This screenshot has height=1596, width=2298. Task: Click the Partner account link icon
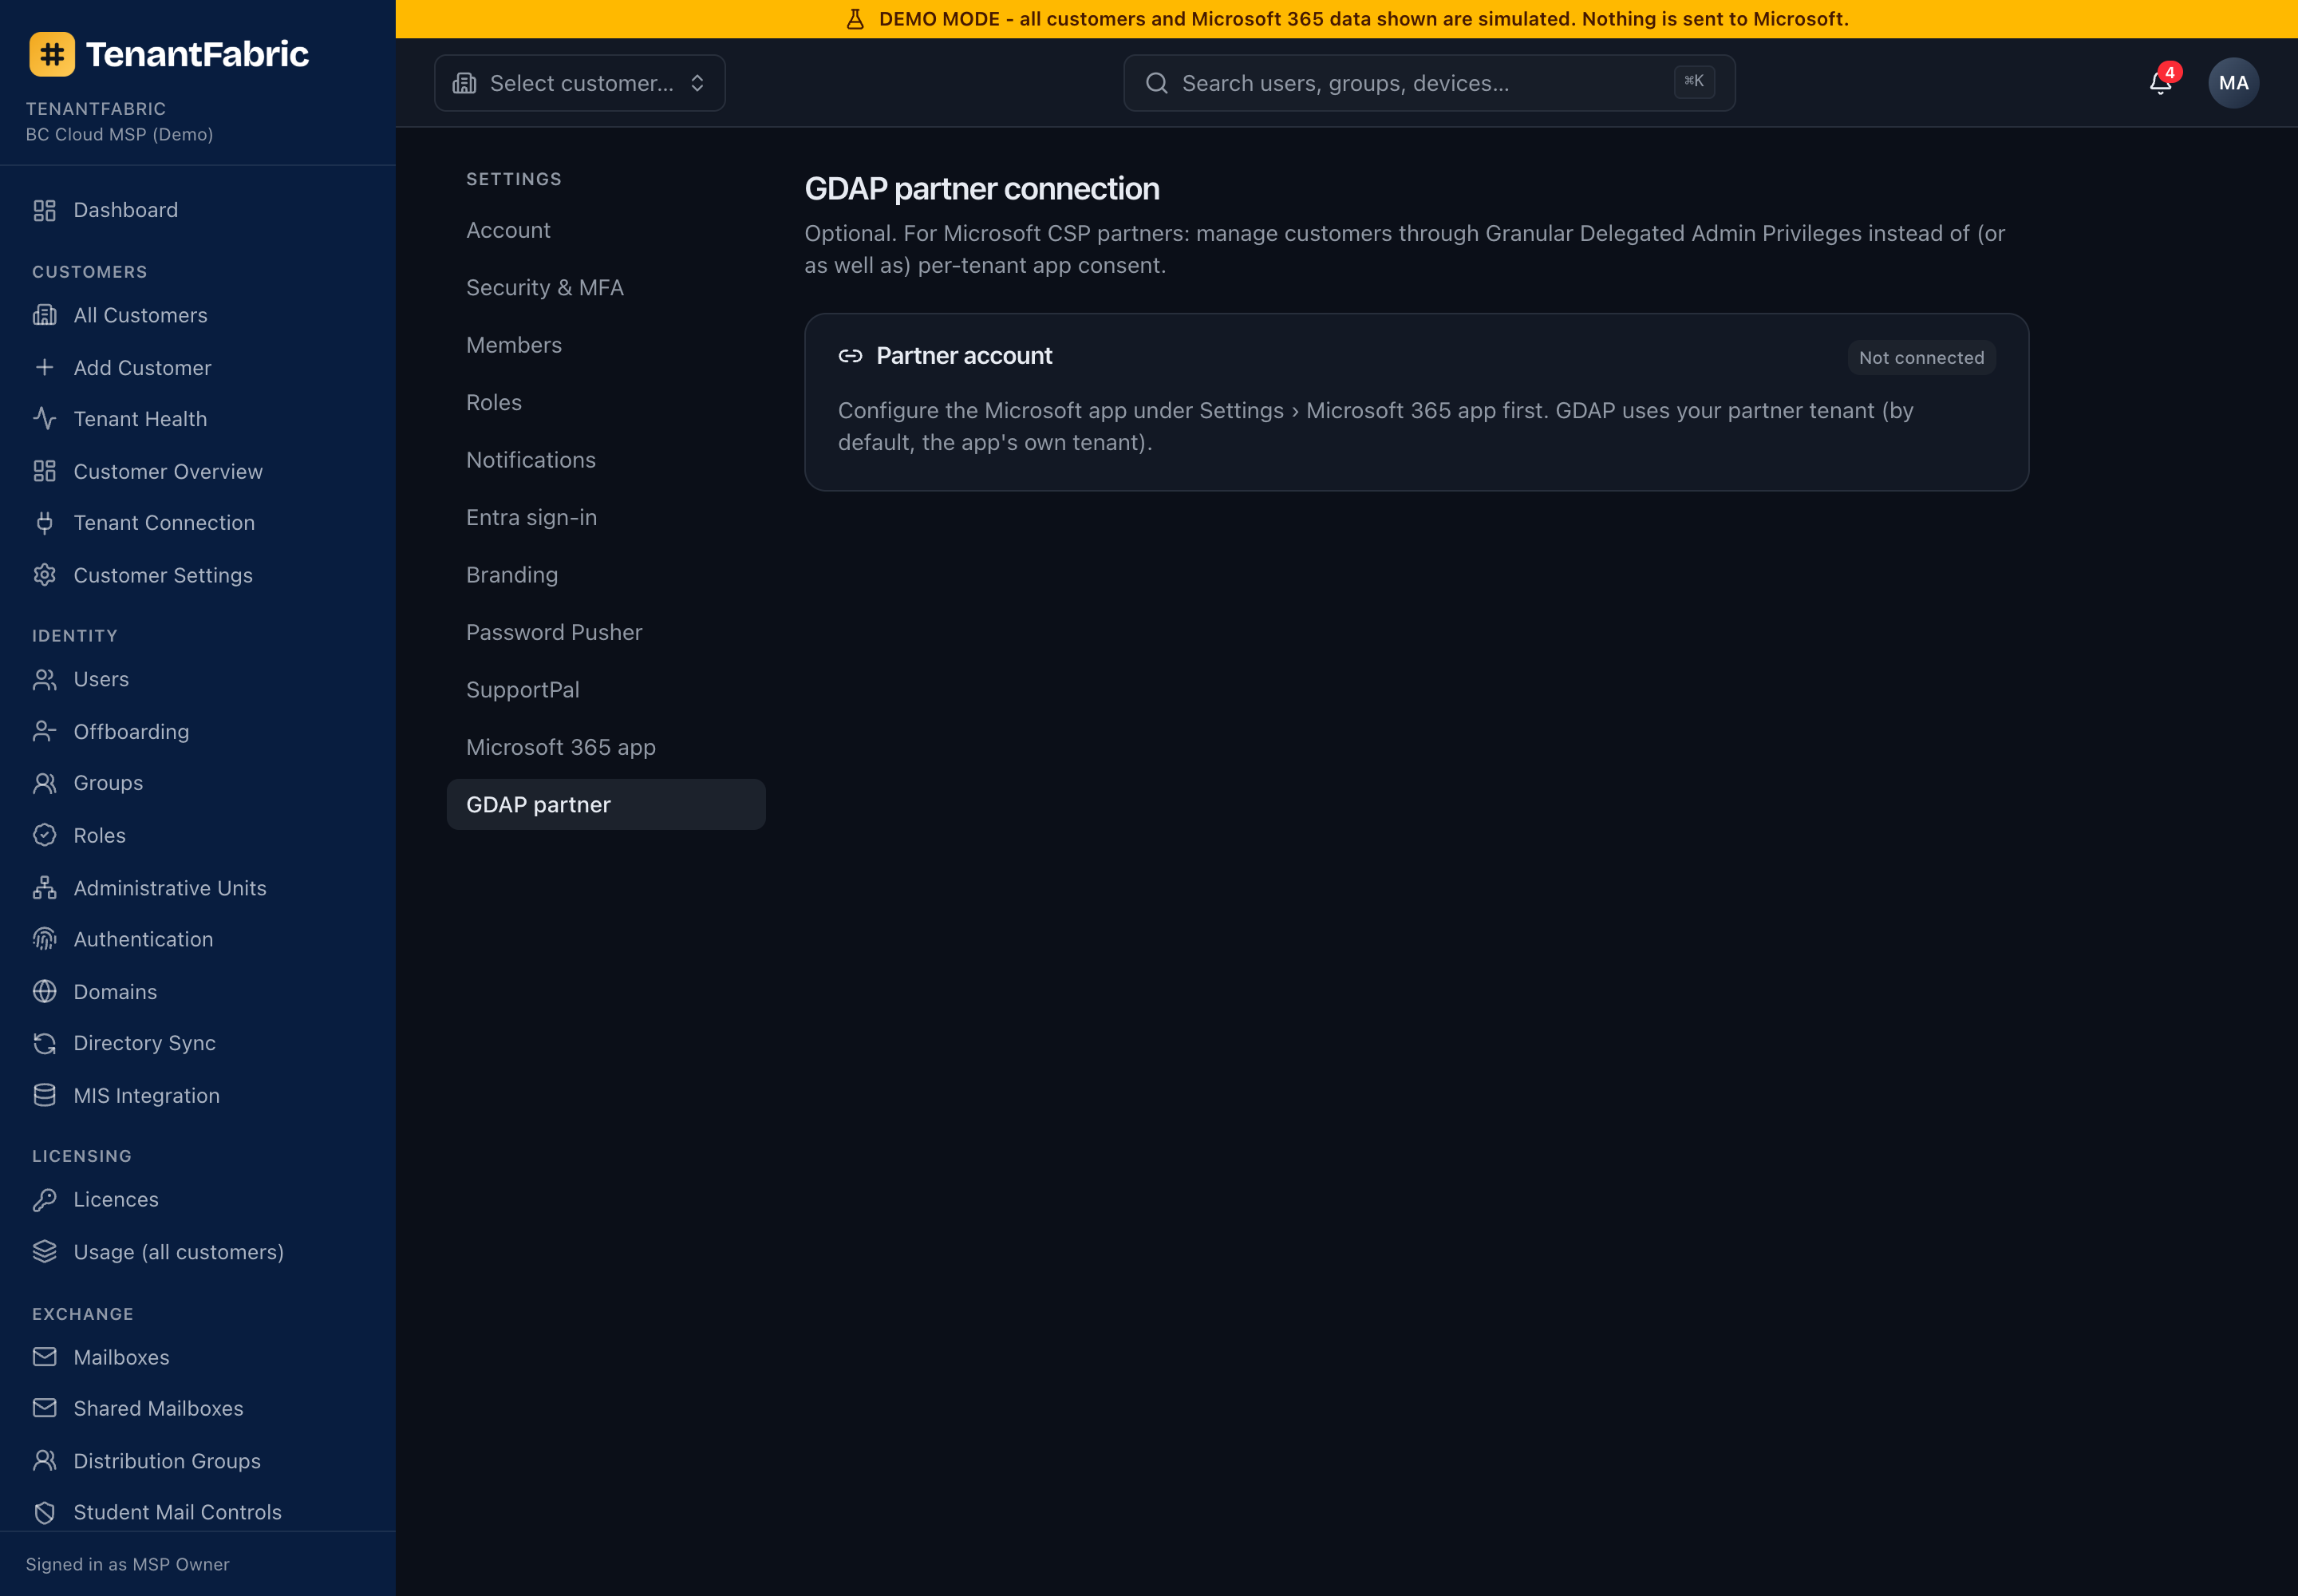(x=850, y=356)
